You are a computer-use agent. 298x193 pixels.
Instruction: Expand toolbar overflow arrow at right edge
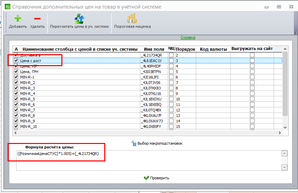coord(296,33)
